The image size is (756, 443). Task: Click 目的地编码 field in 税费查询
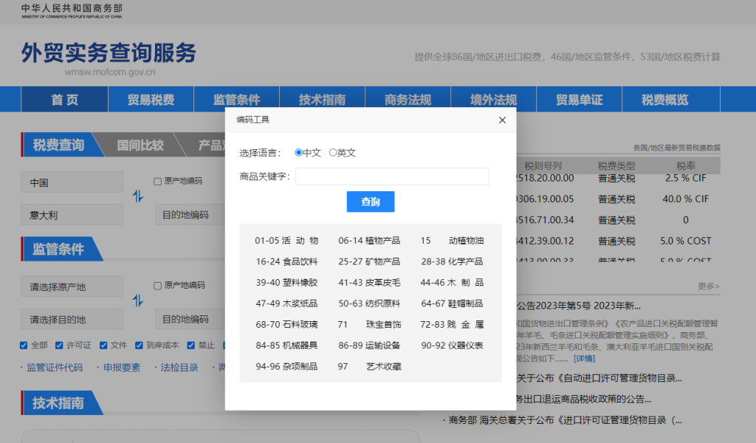tap(190, 215)
